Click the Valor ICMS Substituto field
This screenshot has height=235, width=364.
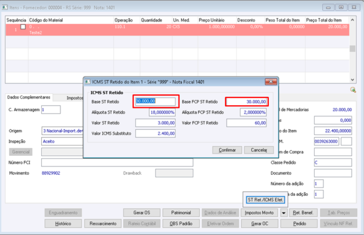click(155, 133)
